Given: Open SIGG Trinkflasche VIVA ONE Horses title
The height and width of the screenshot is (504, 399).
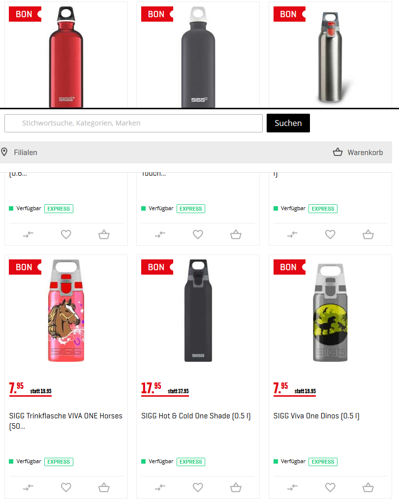Looking at the screenshot, I should tap(65, 421).
